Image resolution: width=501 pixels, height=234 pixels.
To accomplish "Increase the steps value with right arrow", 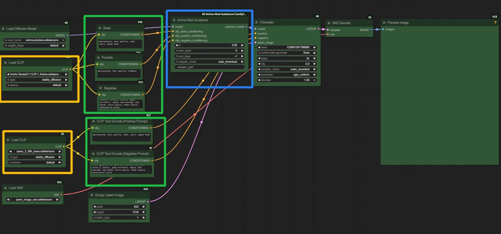I will click(315, 58).
